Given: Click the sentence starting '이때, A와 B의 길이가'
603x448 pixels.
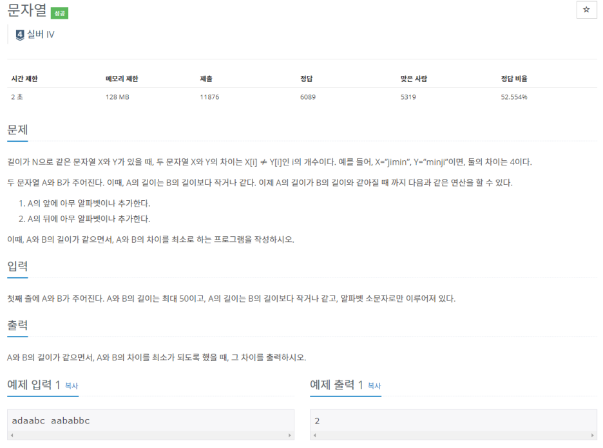Looking at the screenshot, I should click(151, 239).
